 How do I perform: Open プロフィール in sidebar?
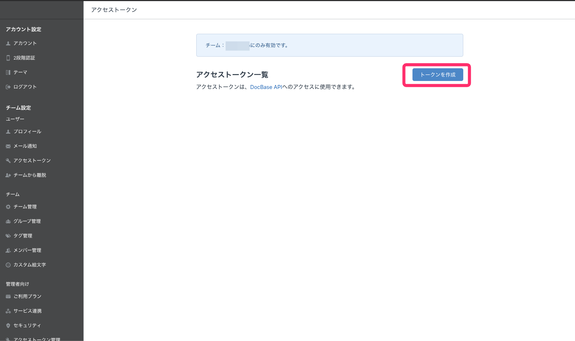[27, 131]
